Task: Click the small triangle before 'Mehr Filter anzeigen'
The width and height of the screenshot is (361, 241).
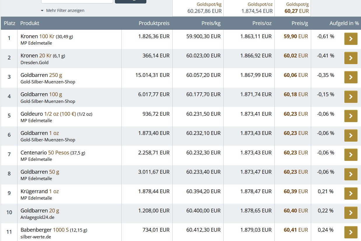Action: (42, 11)
